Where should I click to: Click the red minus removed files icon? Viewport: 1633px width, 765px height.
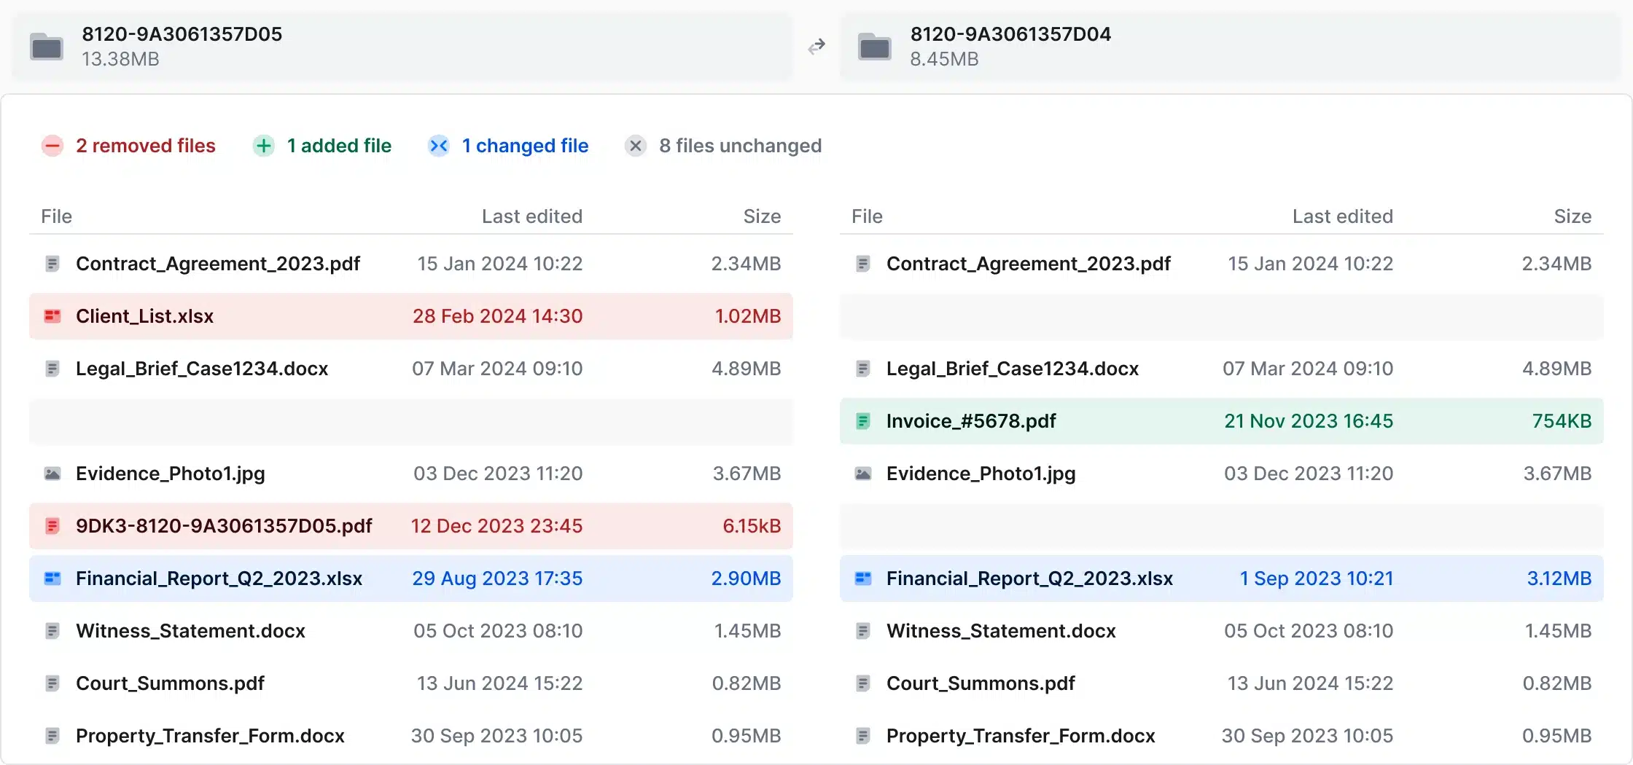tap(52, 146)
